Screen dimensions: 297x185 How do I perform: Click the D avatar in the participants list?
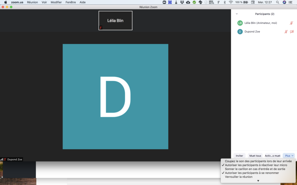pyautogui.click(x=240, y=32)
